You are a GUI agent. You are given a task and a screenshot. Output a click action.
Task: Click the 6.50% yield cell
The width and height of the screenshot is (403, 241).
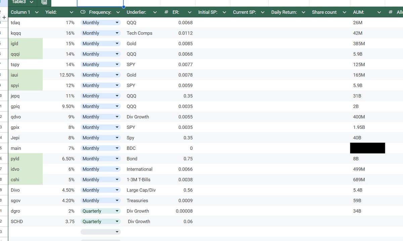tap(60, 159)
